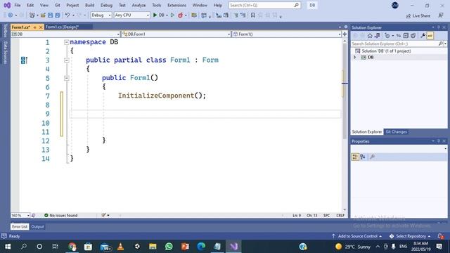Switch to Form1.cs [Design] tab
The height and width of the screenshot is (253, 450).
tap(63, 27)
